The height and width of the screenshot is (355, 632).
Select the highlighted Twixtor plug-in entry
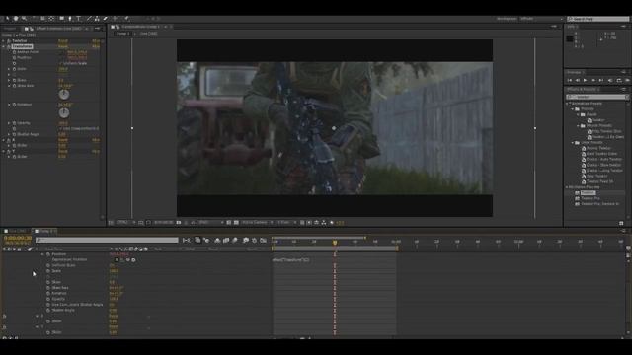[x=589, y=193]
